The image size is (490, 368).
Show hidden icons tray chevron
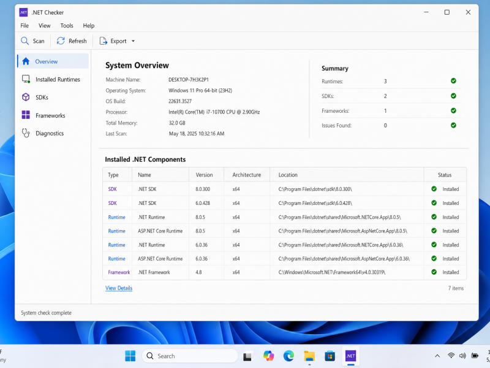[x=437, y=356]
